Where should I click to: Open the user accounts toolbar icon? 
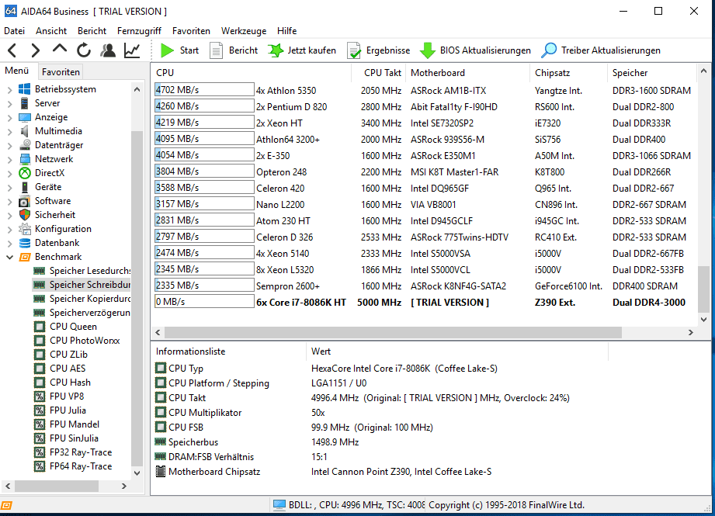pyautogui.click(x=108, y=50)
